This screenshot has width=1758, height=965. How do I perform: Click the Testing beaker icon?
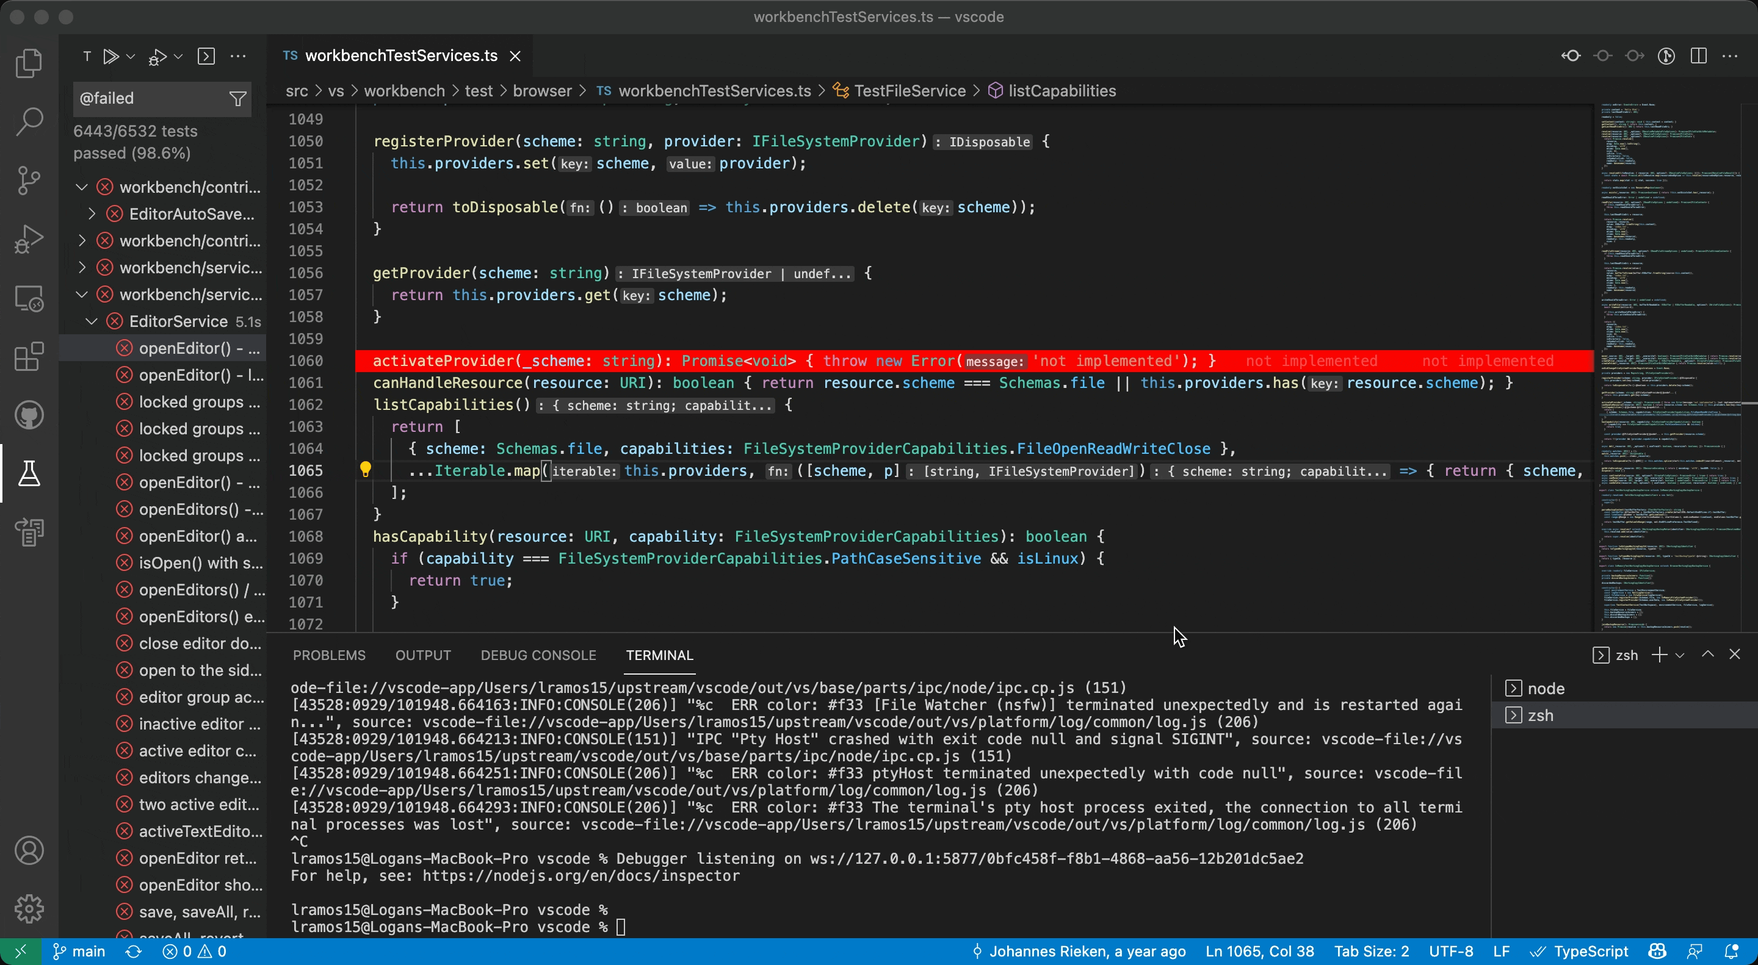click(x=29, y=473)
